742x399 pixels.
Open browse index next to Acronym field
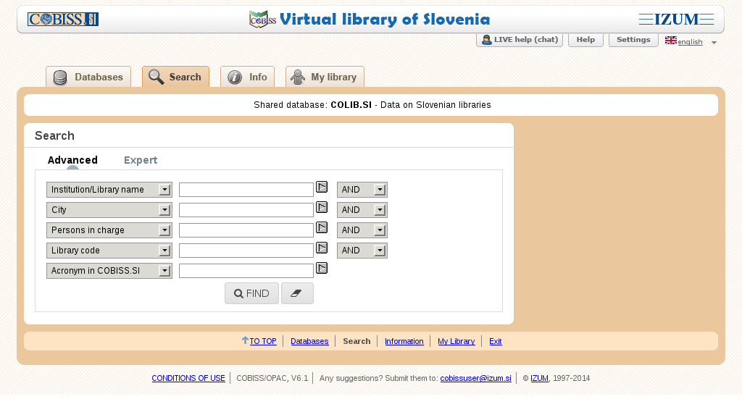point(322,269)
